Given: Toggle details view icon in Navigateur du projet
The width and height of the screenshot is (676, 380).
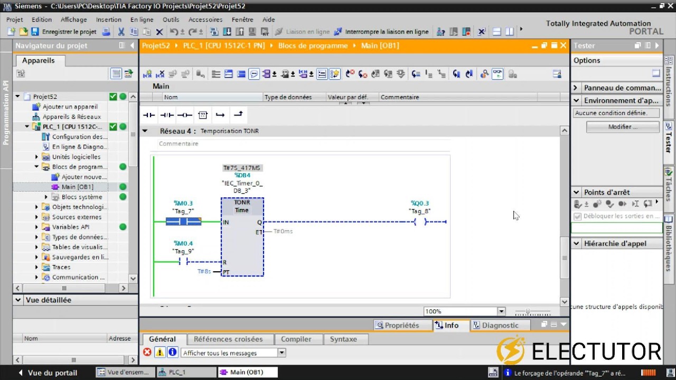Looking at the screenshot, I should pos(116,74).
